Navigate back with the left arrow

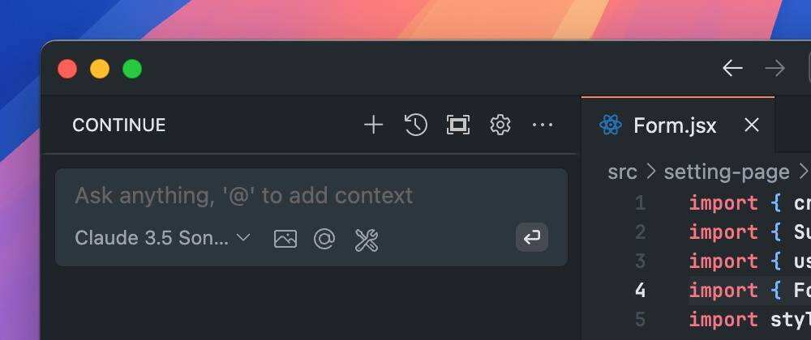click(x=732, y=69)
